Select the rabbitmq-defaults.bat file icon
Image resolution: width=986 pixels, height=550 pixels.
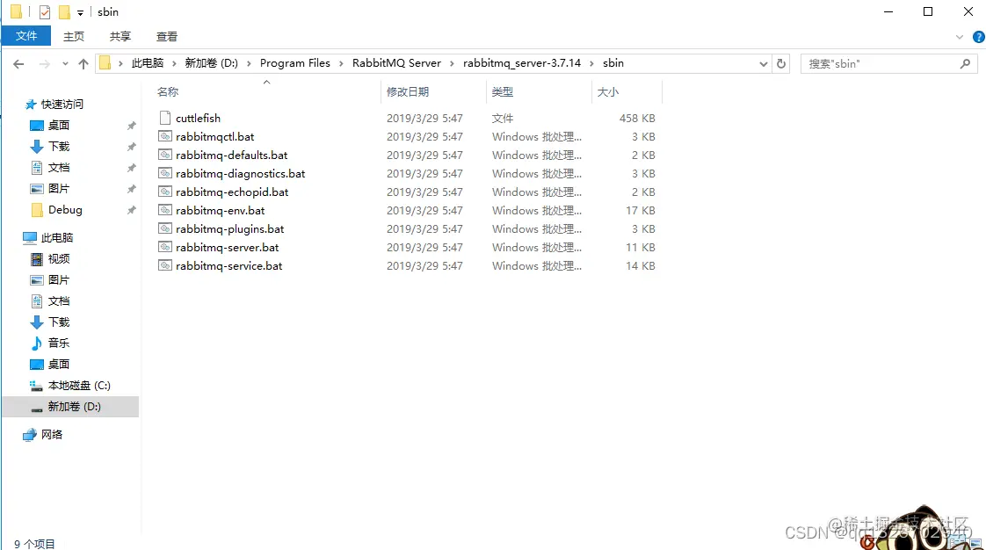[x=164, y=155]
